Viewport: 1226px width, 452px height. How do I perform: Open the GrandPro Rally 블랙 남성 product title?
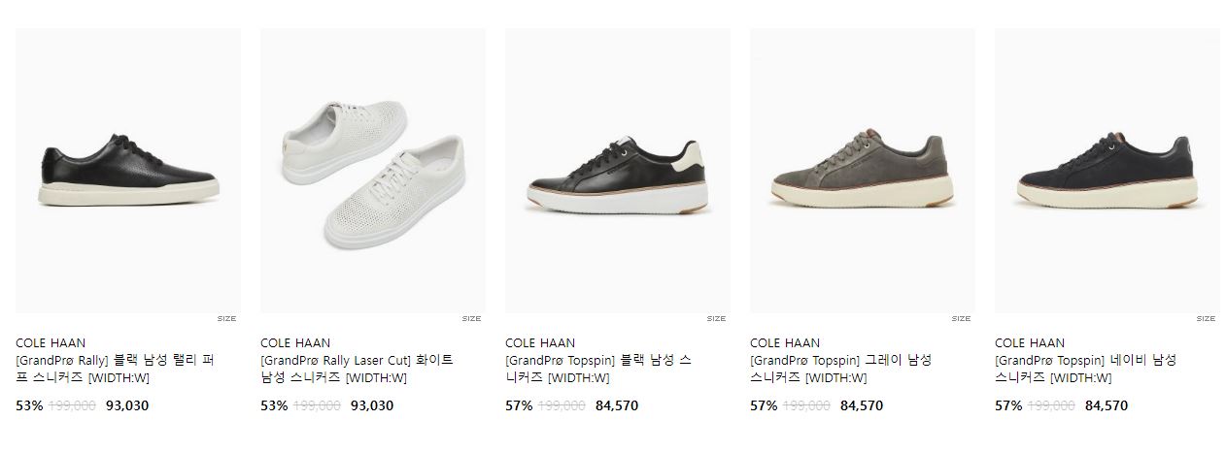[115, 370]
